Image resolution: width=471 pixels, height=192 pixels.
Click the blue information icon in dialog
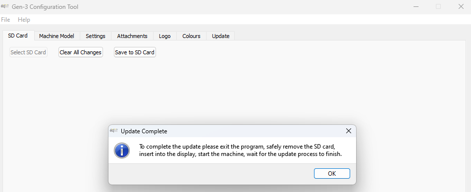coord(122,151)
